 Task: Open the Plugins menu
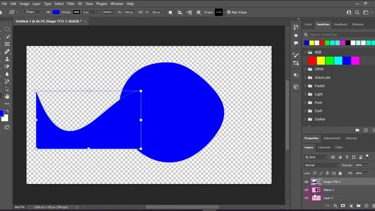pos(101,4)
